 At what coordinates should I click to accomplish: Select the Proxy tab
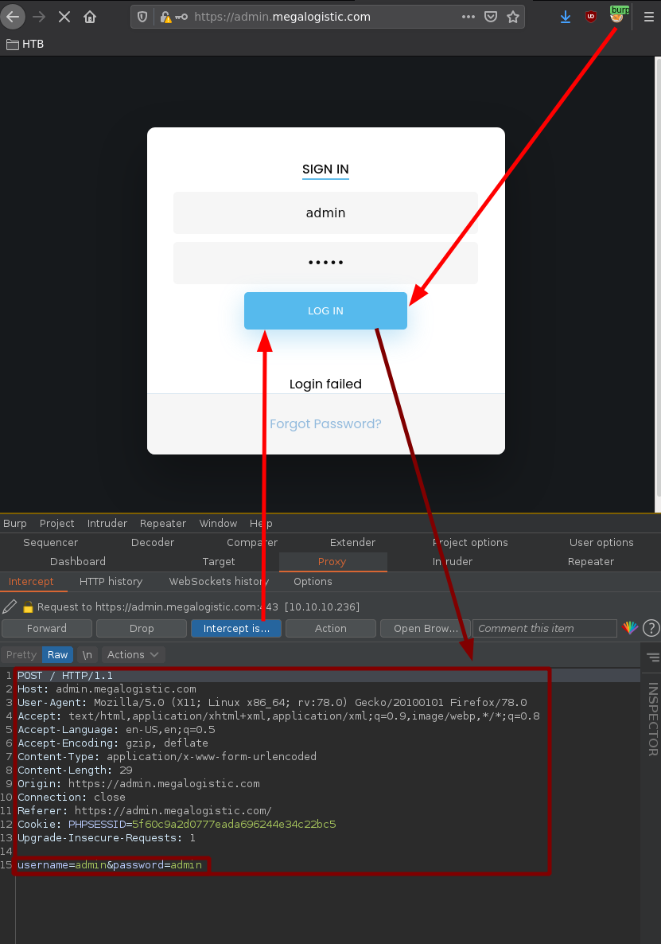[332, 561]
